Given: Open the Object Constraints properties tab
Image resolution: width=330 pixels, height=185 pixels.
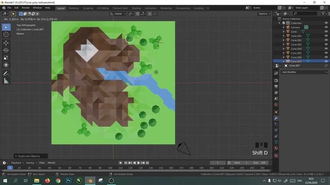Looking at the screenshot, I should [276, 136].
